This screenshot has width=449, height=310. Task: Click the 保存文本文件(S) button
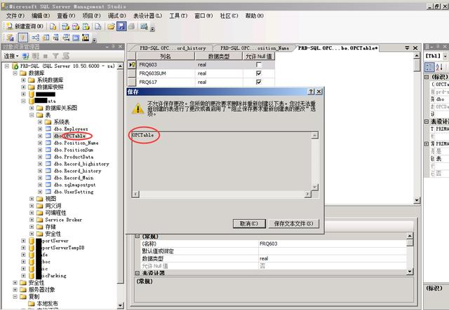point(294,224)
